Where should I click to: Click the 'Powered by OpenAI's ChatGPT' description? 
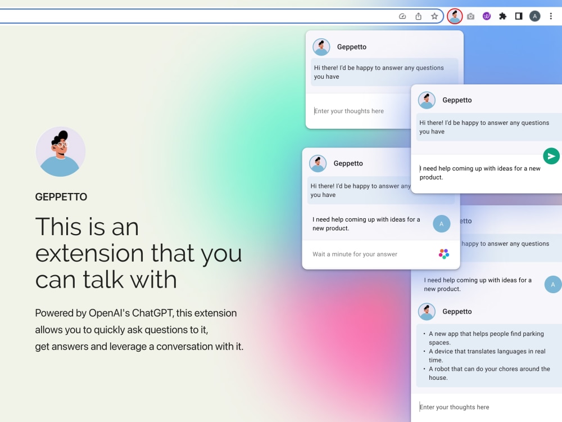(x=139, y=329)
